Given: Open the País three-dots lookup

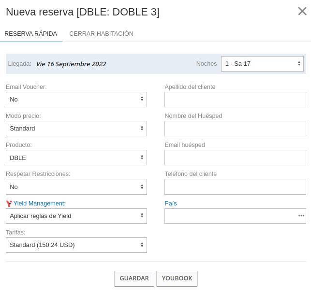Looking at the screenshot, I should 301,216.
